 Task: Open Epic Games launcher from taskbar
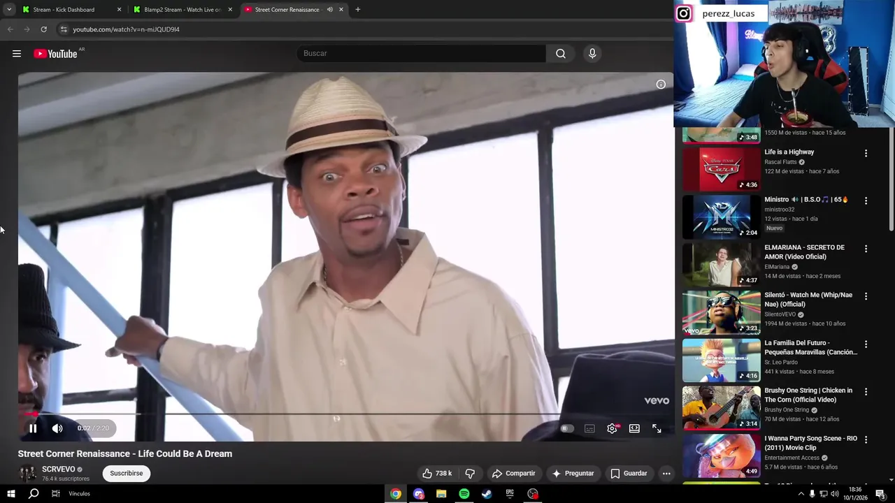[510, 494]
